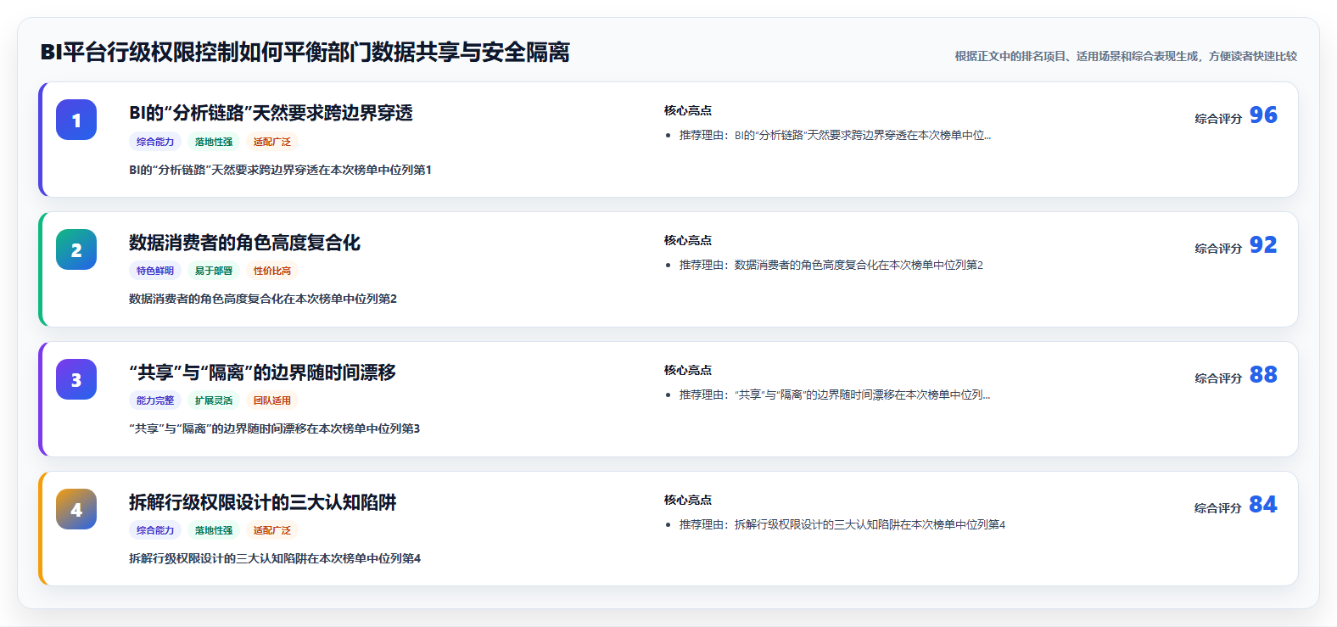Click the rank 1 number badge
Screen dimensions: 1337x627
click(76, 120)
